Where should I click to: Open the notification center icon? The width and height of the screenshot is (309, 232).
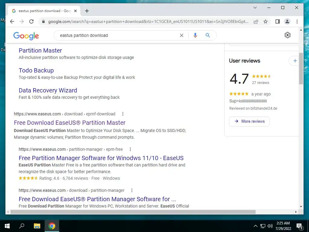(x=299, y=226)
